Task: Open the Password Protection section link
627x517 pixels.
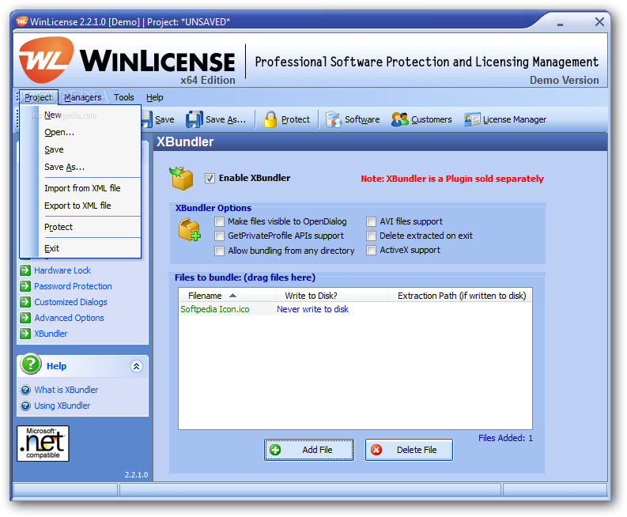Action: pos(74,286)
